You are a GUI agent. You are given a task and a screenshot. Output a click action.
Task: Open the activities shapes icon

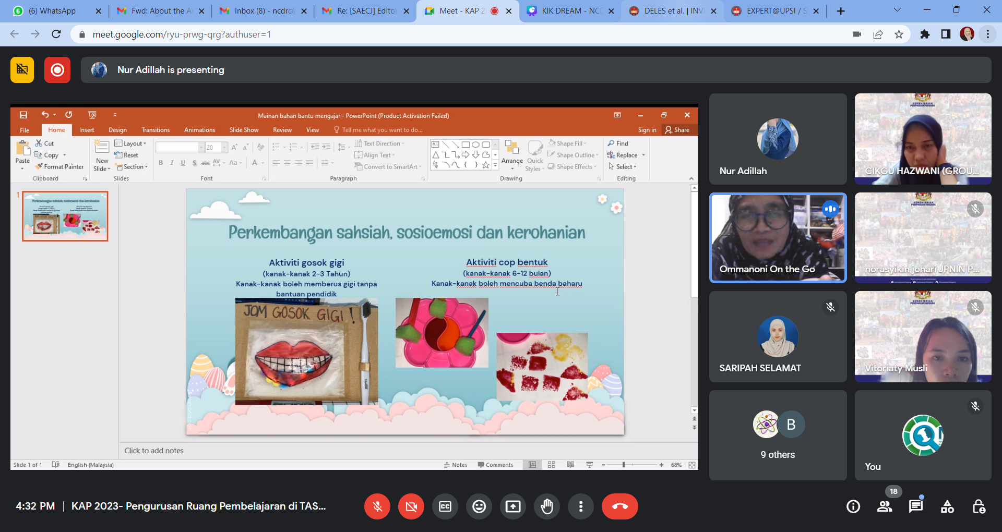click(x=947, y=506)
